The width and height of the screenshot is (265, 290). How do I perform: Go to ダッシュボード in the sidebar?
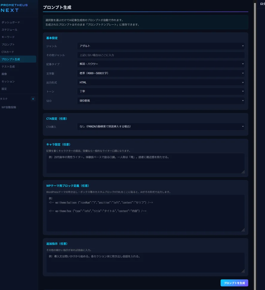click(11, 22)
